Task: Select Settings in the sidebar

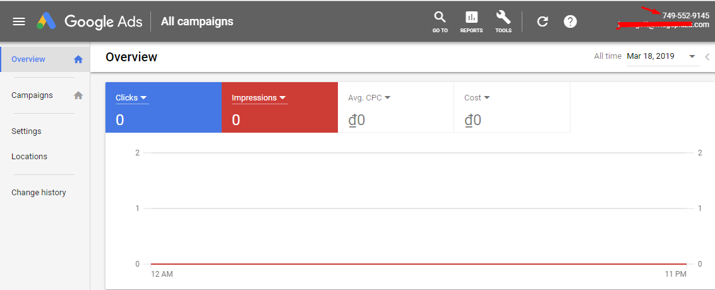Action: 27,131
